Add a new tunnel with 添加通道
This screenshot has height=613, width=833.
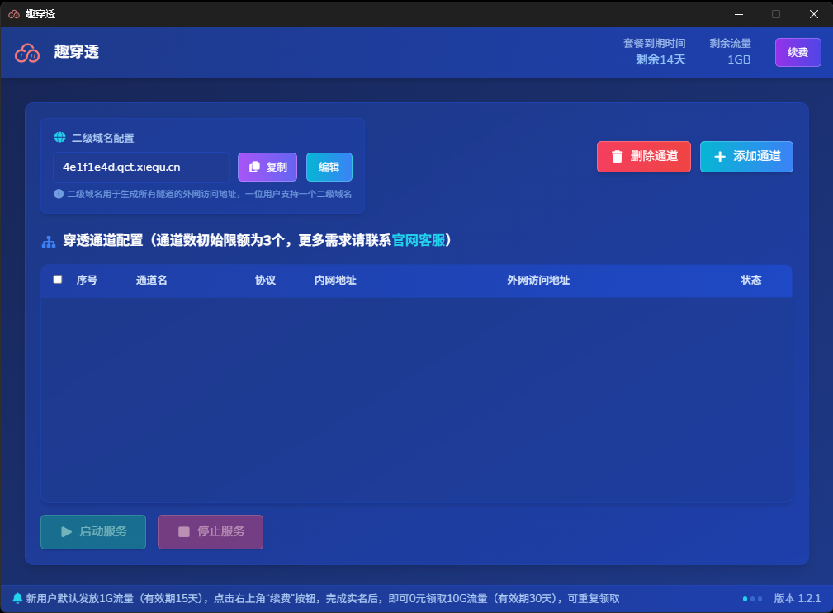click(x=746, y=156)
